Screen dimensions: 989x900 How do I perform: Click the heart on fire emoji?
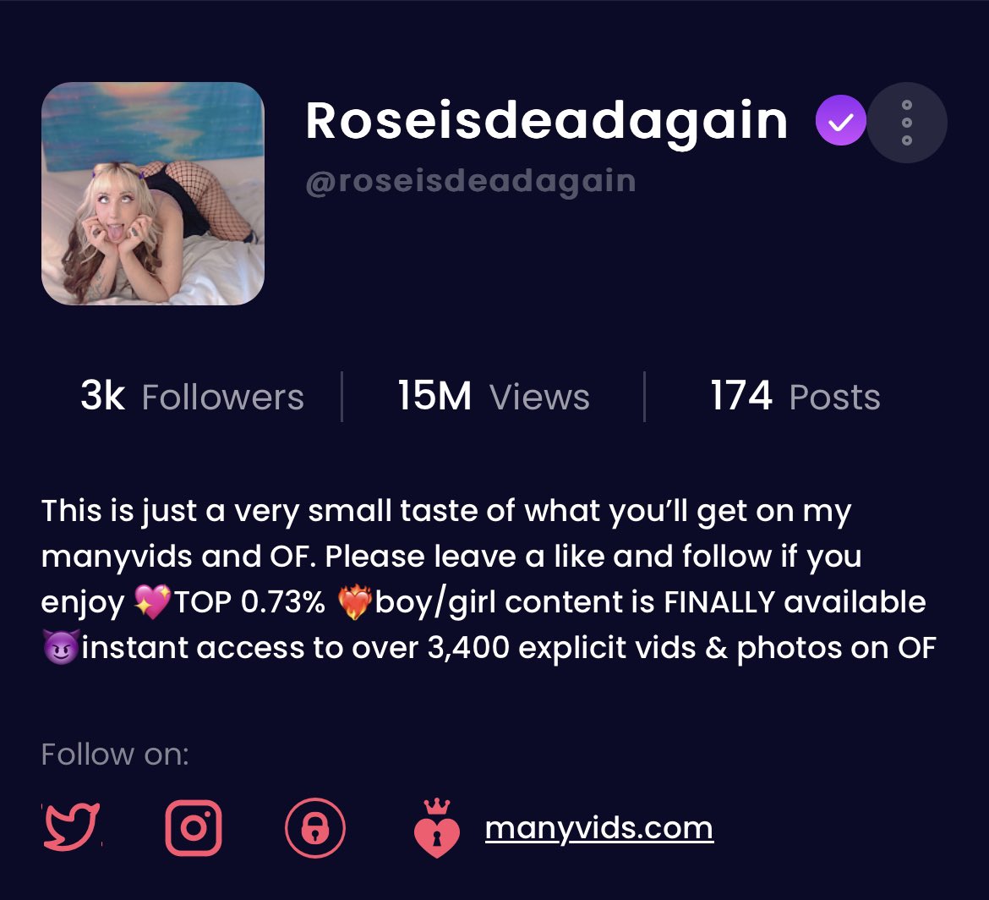tap(354, 602)
